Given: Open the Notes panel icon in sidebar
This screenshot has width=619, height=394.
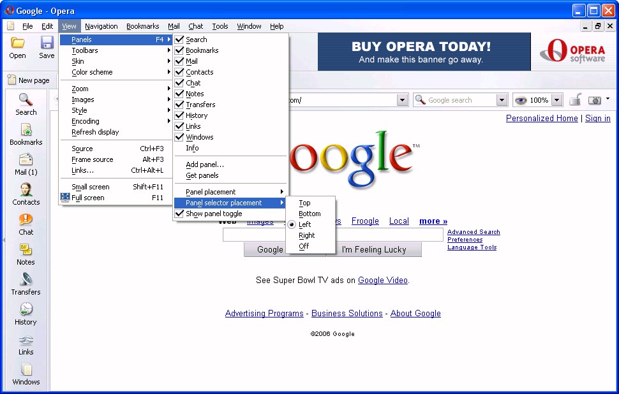Looking at the screenshot, I should (26, 254).
